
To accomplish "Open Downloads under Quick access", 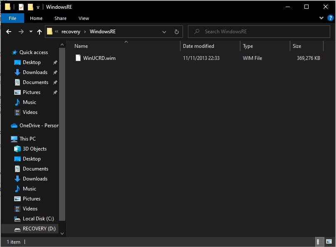I will pos(35,72).
